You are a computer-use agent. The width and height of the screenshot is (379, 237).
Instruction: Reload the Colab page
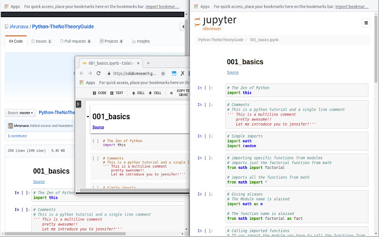[98, 73]
